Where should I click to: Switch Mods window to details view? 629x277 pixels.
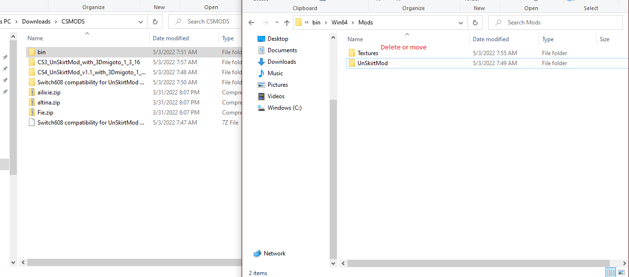click(611, 273)
